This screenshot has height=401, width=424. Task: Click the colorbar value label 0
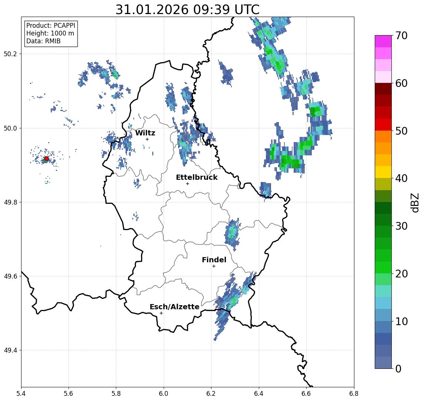point(398,368)
